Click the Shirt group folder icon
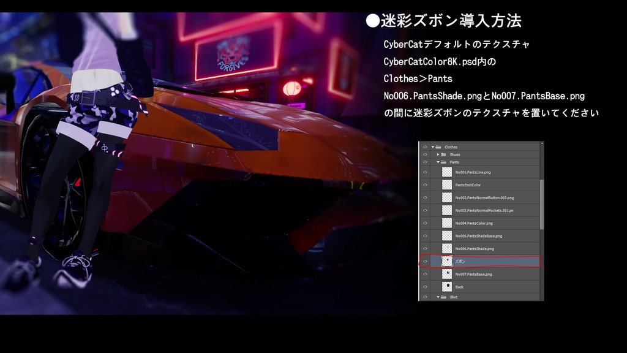 click(444, 297)
